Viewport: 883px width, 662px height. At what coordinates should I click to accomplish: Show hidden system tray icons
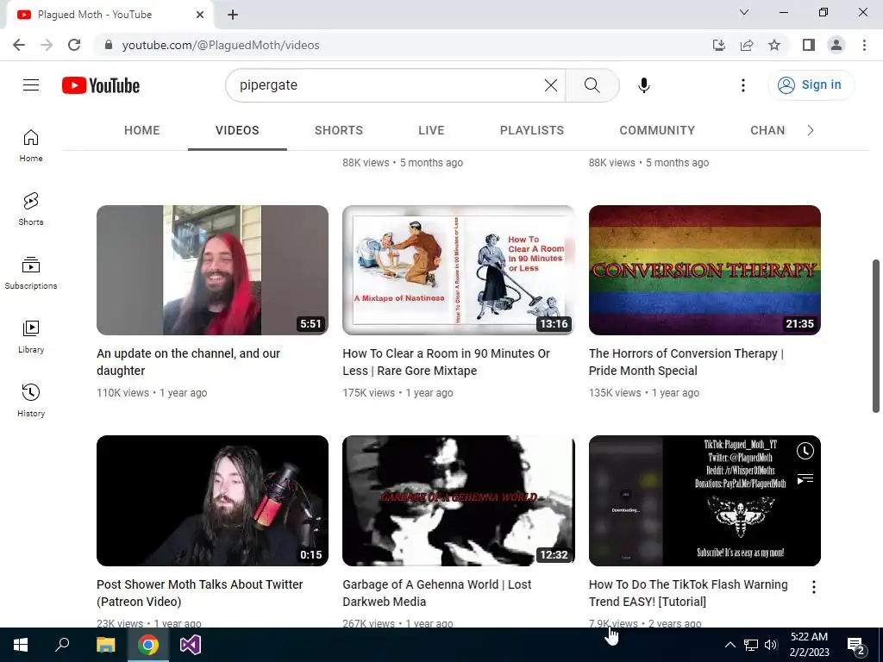[730, 645]
